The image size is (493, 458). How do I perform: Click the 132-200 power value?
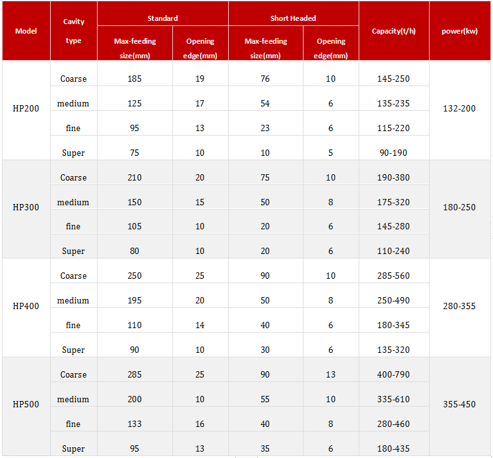pos(460,108)
